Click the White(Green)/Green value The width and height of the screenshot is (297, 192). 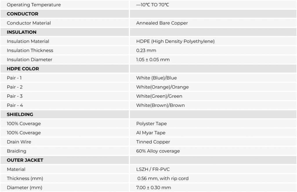[x=159, y=96]
